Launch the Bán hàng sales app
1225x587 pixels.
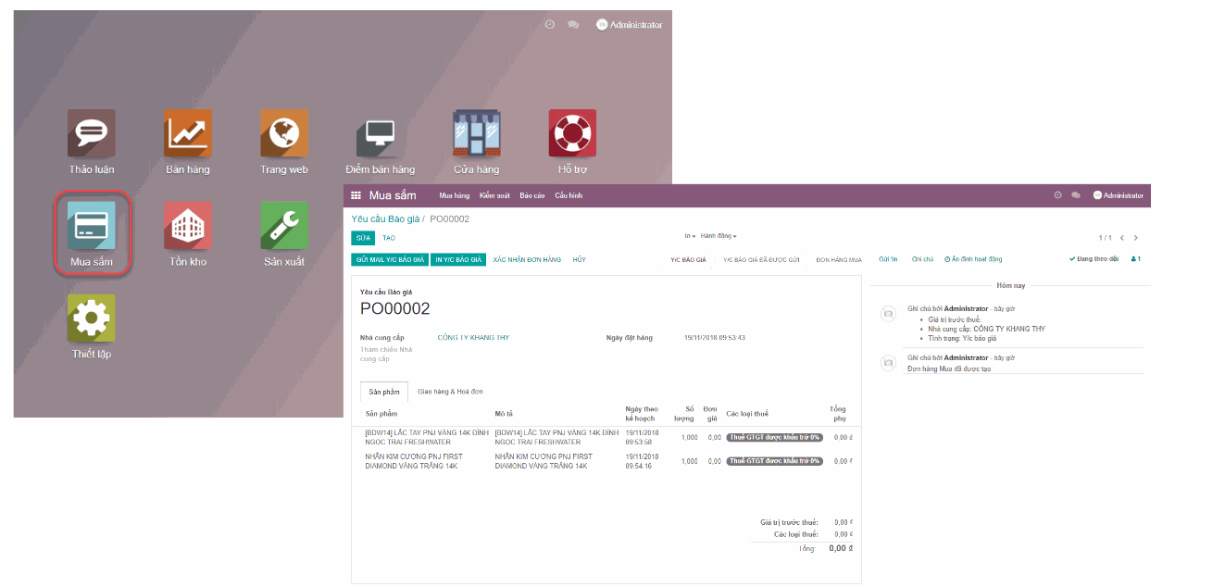187,132
